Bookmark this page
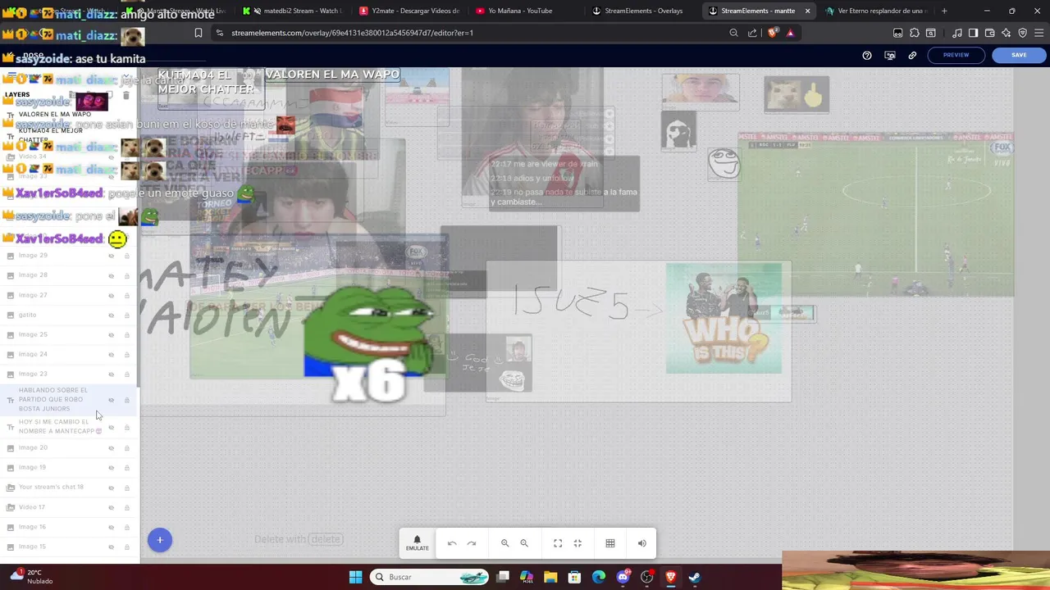This screenshot has width=1050, height=590. pyautogui.click(x=199, y=33)
